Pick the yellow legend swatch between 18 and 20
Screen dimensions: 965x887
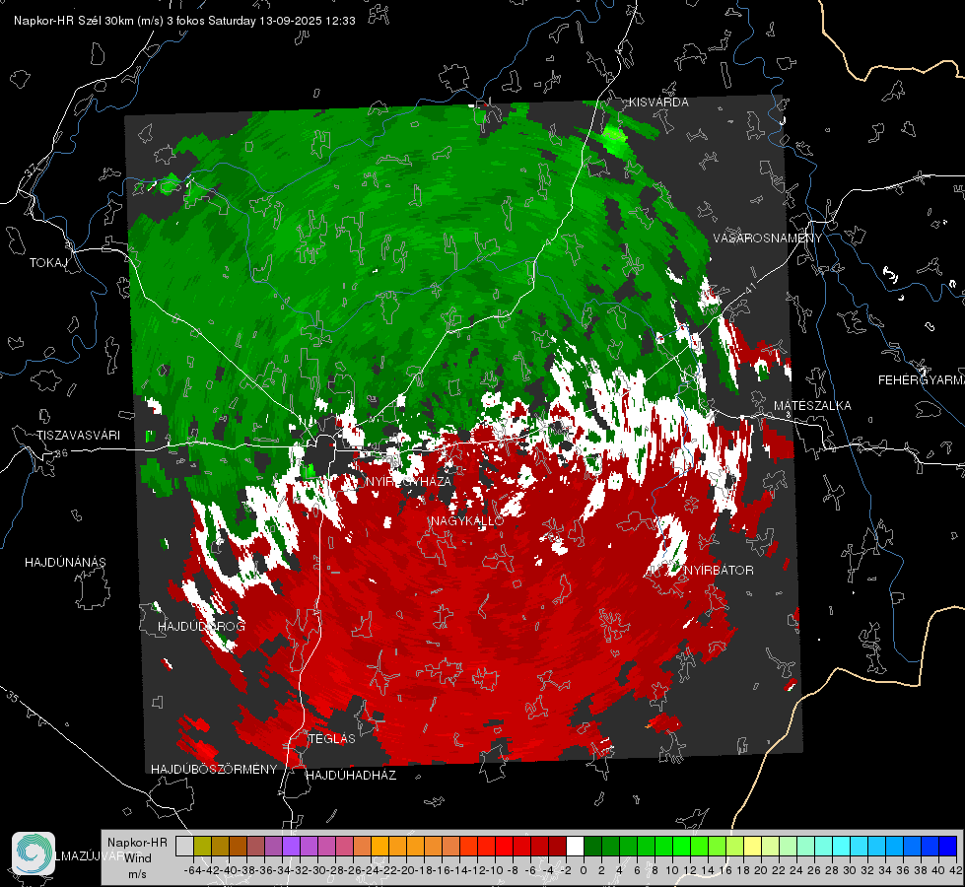(x=753, y=846)
